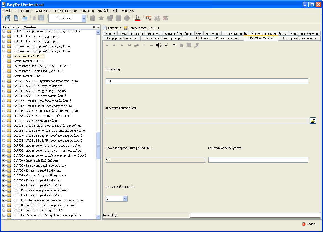
Task: Switch to Ενημέρωση Firmware tab
Action: [x=305, y=33]
